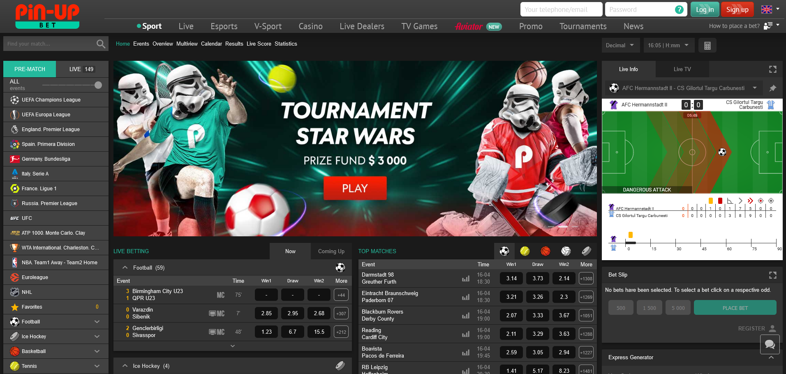Open statistics icon for Blackburn Rovers match

pos(466,315)
